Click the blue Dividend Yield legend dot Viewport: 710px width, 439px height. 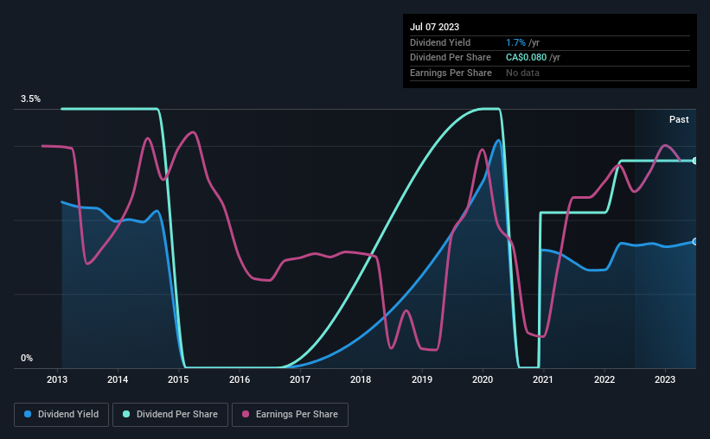pyautogui.click(x=28, y=414)
